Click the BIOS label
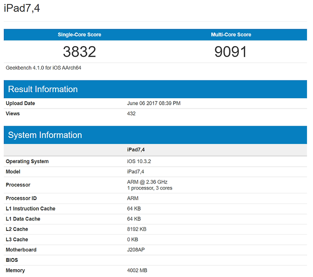313x277 pixels. tap(12, 260)
